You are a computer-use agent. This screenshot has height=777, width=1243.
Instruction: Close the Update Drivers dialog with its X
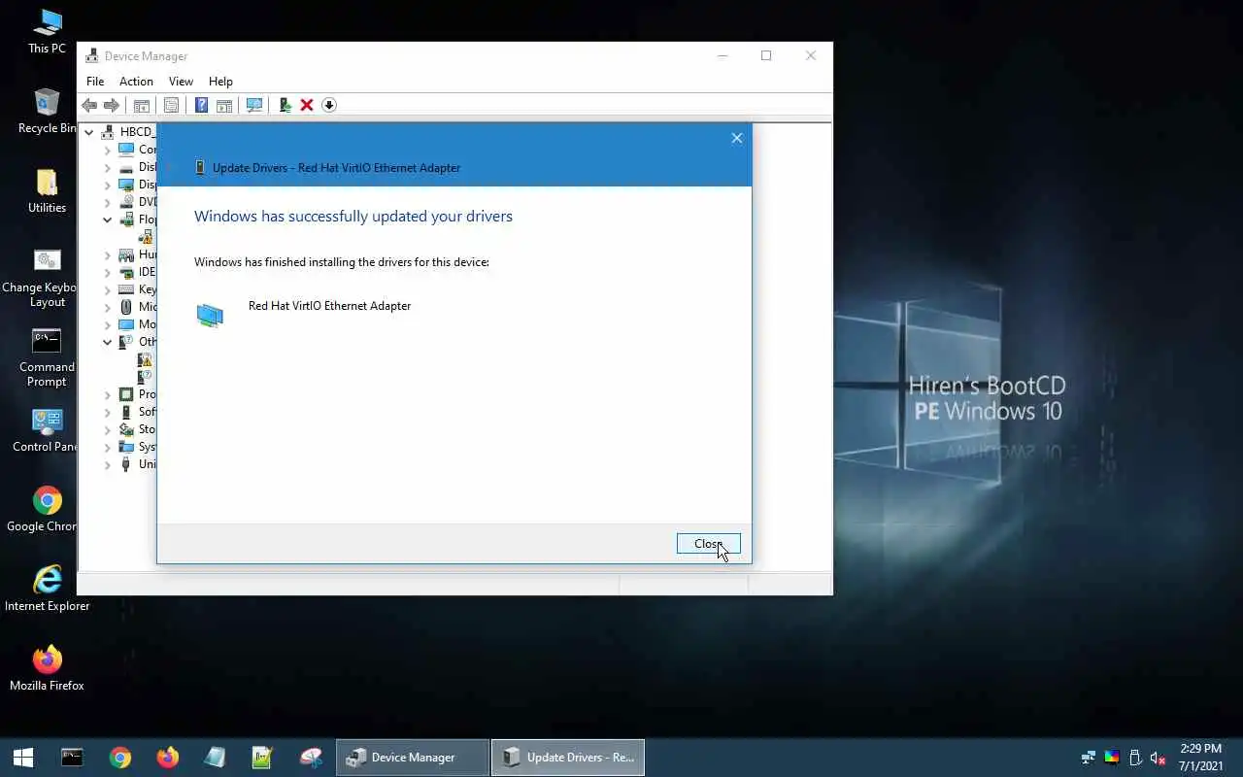click(737, 138)
